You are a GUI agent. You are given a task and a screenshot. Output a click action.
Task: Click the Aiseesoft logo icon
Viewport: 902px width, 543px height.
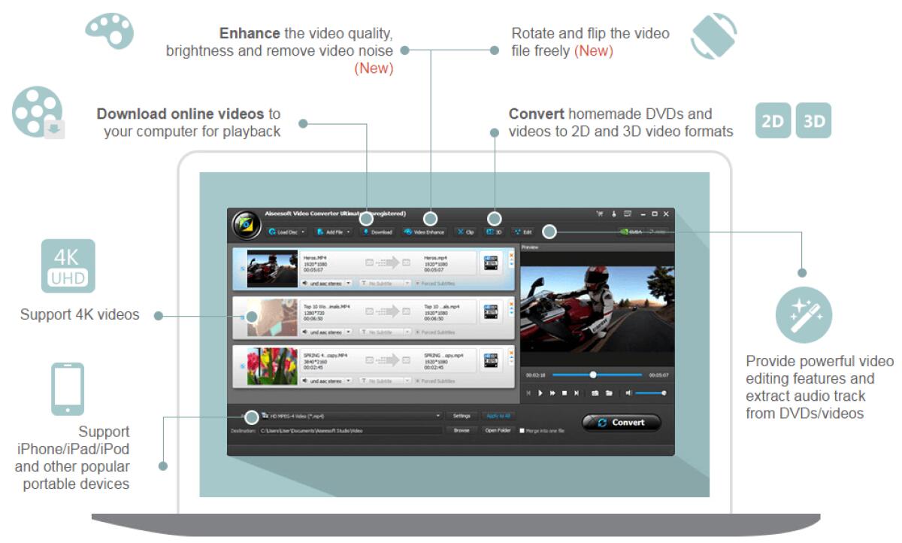[246, 222]
